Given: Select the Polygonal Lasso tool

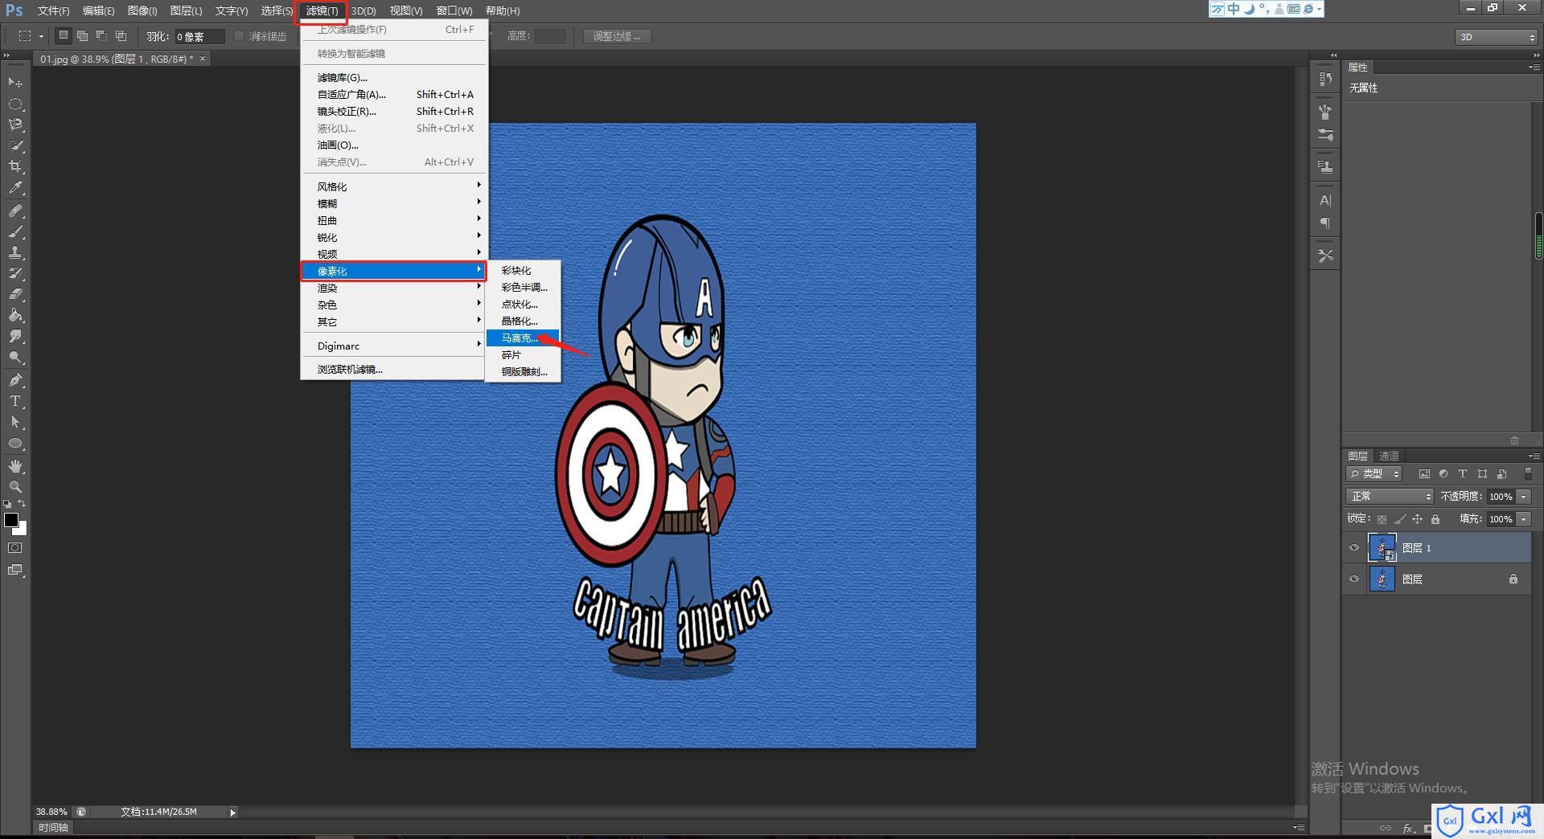Looking at the screenshot, I should coord(15,125).
